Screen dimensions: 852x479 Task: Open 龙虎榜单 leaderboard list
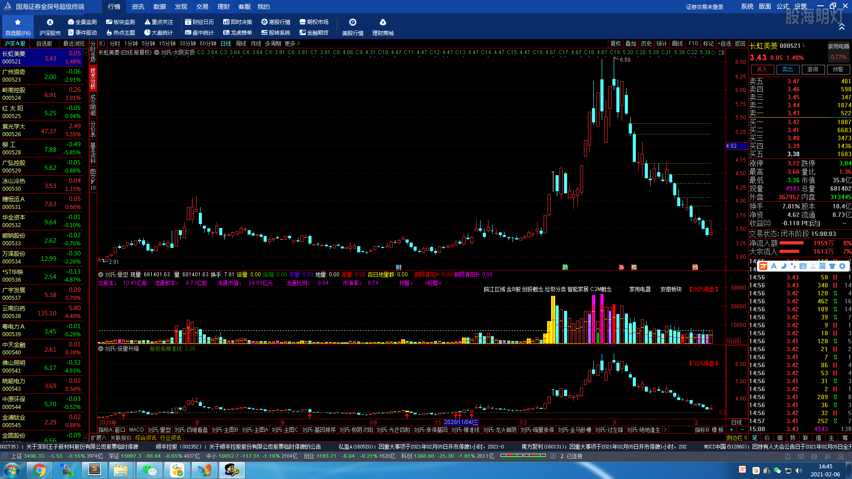(x=237, y=32)
